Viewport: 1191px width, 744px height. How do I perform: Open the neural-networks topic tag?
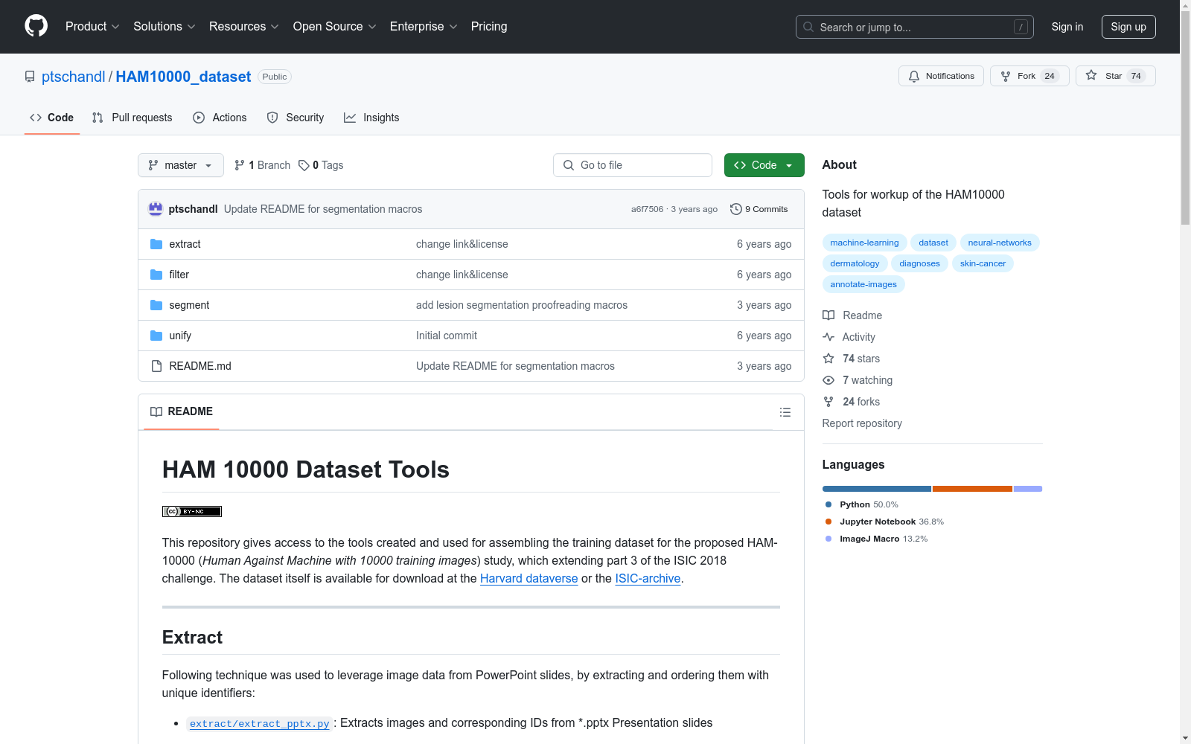click(1000, 243)
